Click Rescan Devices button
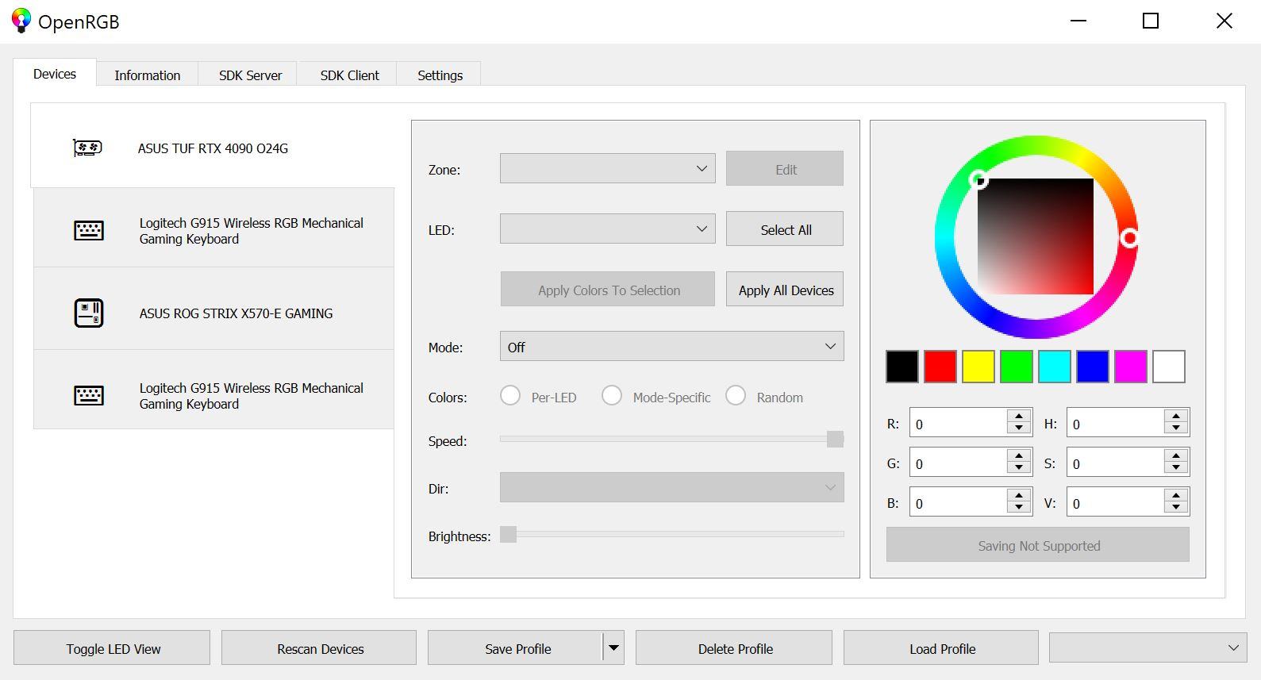Image resolution: width=1261 pixels, height=680 pixels. 319,648
